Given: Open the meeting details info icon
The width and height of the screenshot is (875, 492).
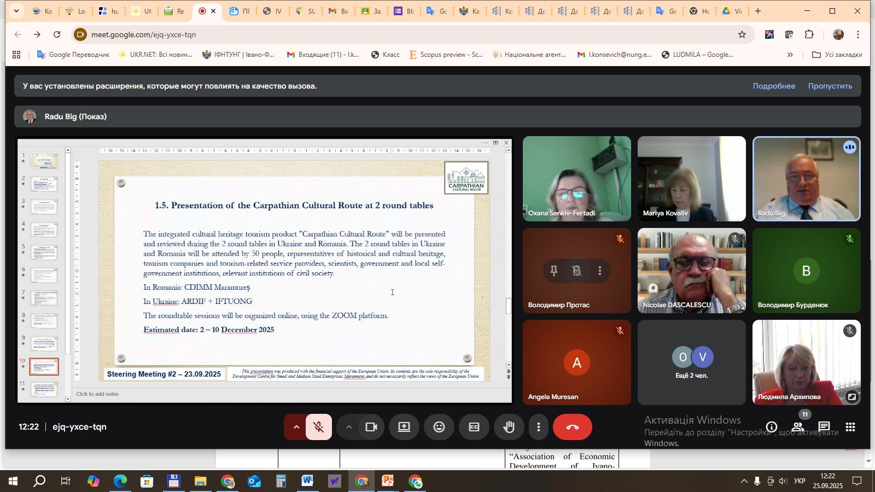Looking at the screenshot, I should [772, 427].
